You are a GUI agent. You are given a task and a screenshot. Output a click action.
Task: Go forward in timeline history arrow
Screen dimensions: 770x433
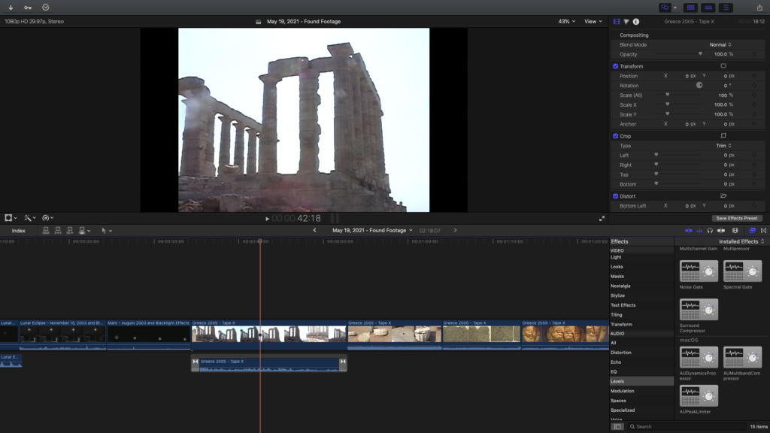(455, 230)
